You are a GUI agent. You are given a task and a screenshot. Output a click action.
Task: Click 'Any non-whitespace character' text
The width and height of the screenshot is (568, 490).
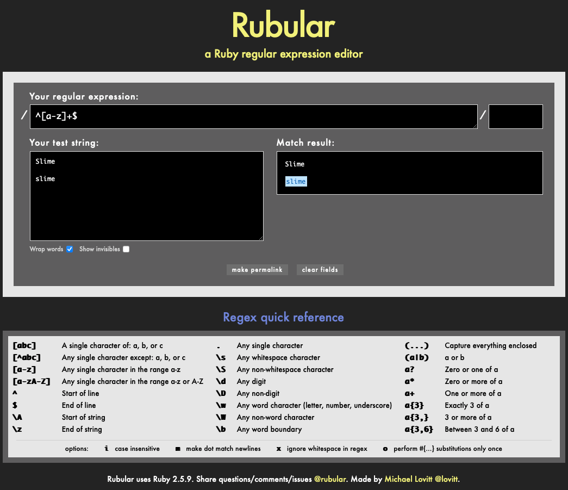[285, 369]
